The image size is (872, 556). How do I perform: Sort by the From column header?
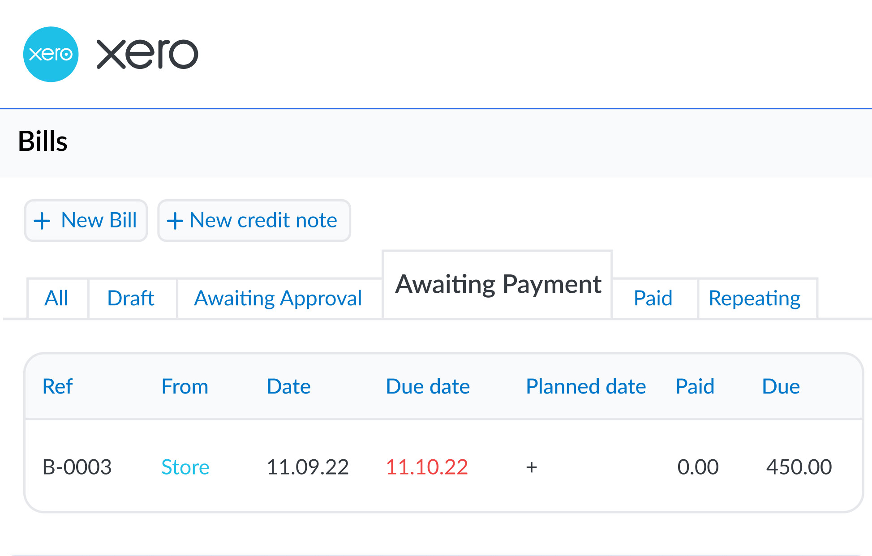pos(185,386)
